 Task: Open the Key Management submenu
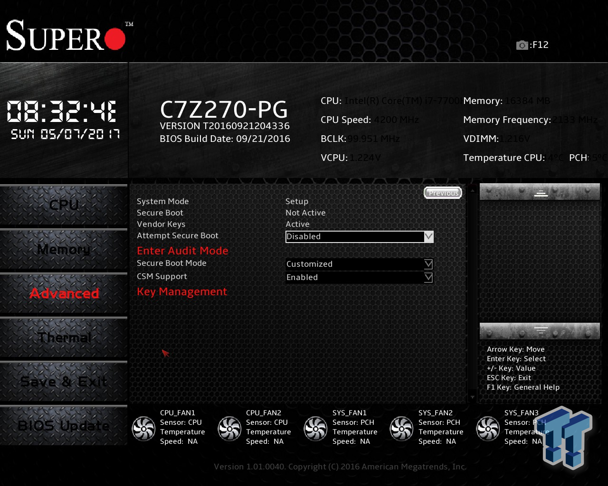(182, 292)
